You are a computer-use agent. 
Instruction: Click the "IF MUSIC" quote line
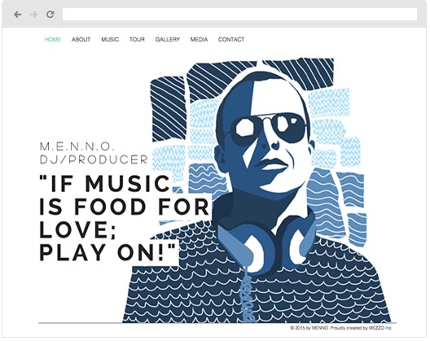105,184
